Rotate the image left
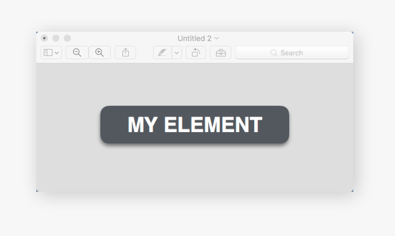The image size is (395, 236). [196, 53]
